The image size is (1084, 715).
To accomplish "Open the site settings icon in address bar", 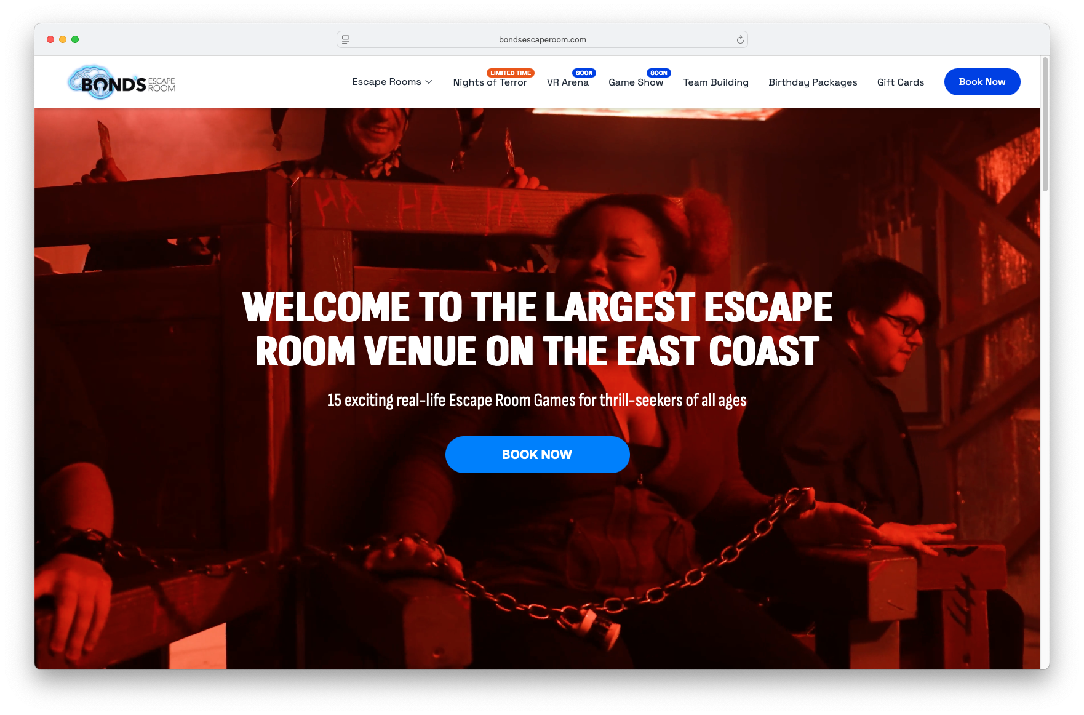I will (x=346, y=39).
